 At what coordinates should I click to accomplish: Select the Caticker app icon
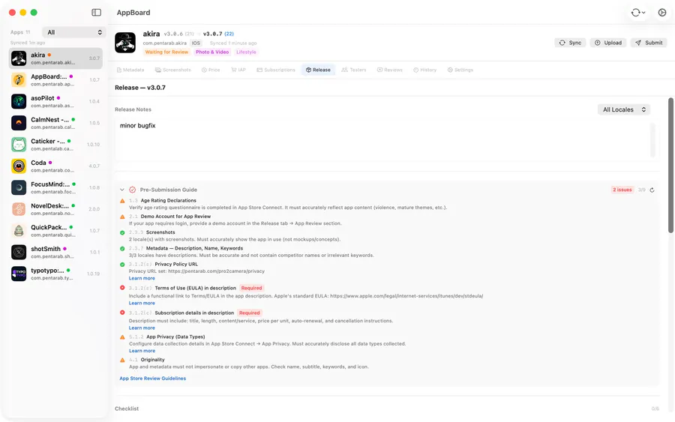coord(19,144)
